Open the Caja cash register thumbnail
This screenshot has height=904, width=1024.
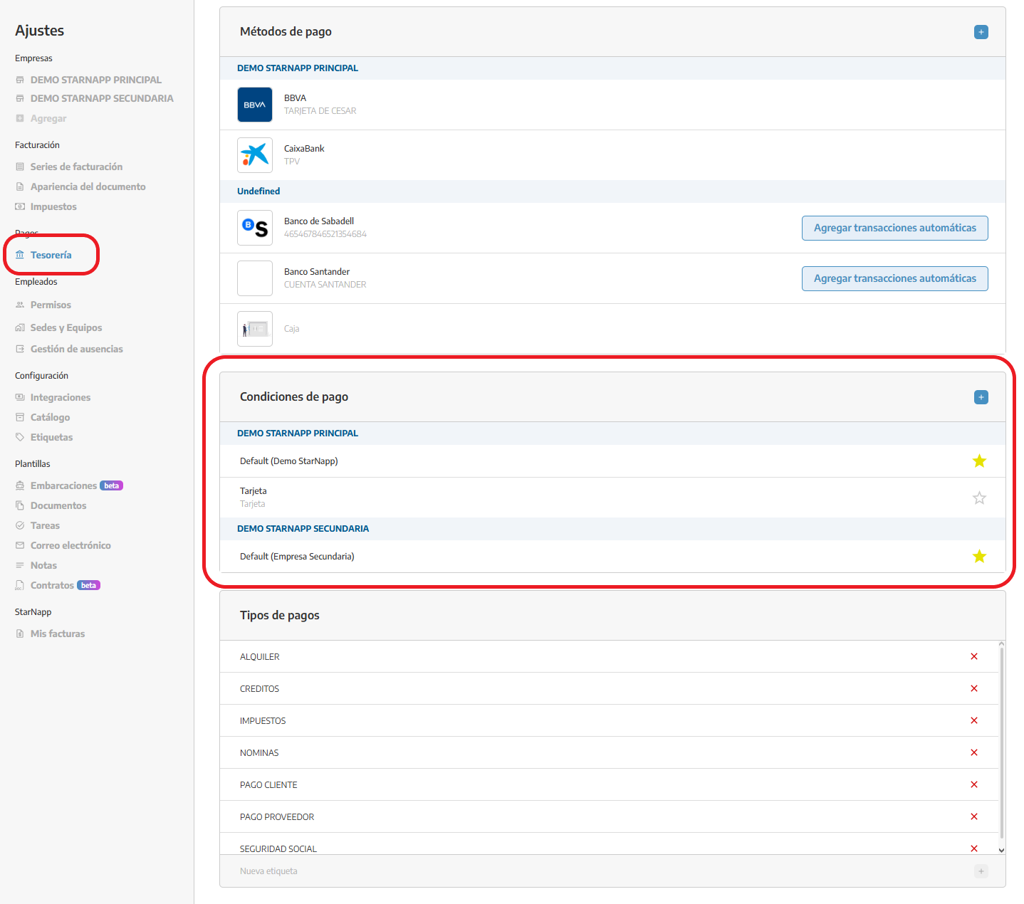254,329
